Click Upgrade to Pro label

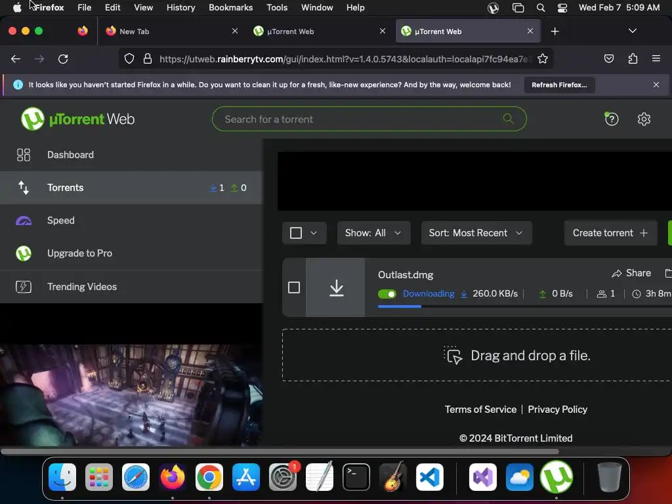tap(79, 253)
